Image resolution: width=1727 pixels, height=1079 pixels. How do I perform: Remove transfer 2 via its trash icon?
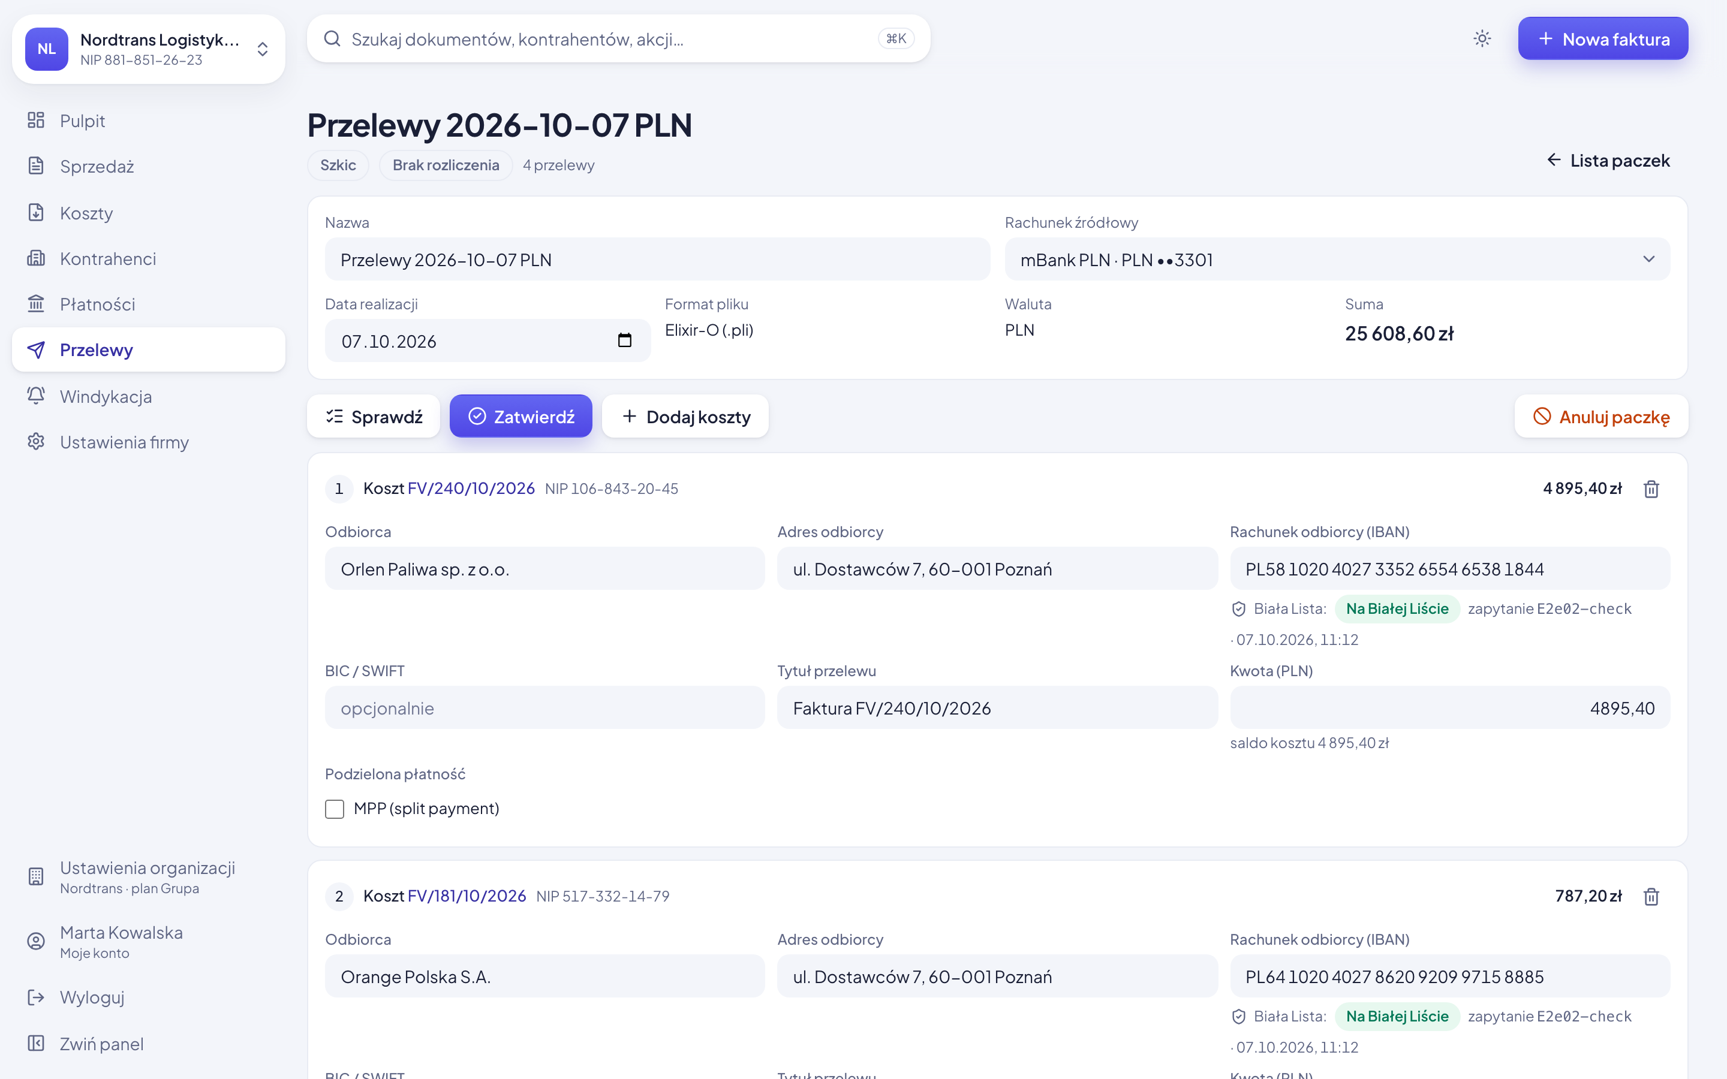[1651, 896]
